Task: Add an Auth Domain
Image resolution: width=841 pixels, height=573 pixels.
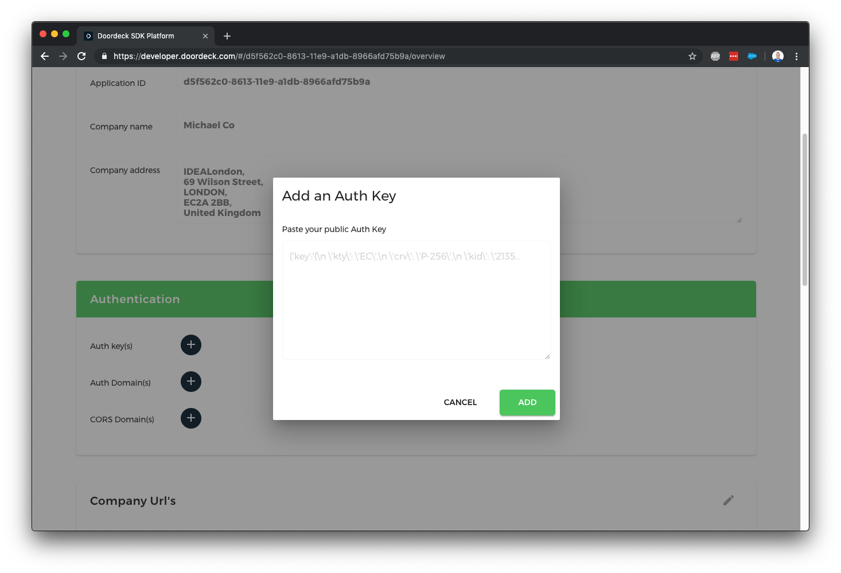Action: pos(191,382)
